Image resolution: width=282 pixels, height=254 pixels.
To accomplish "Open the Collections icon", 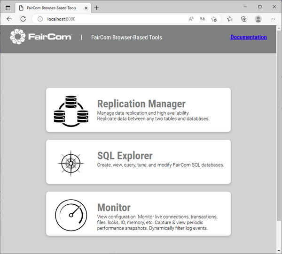I will (243, 19).
